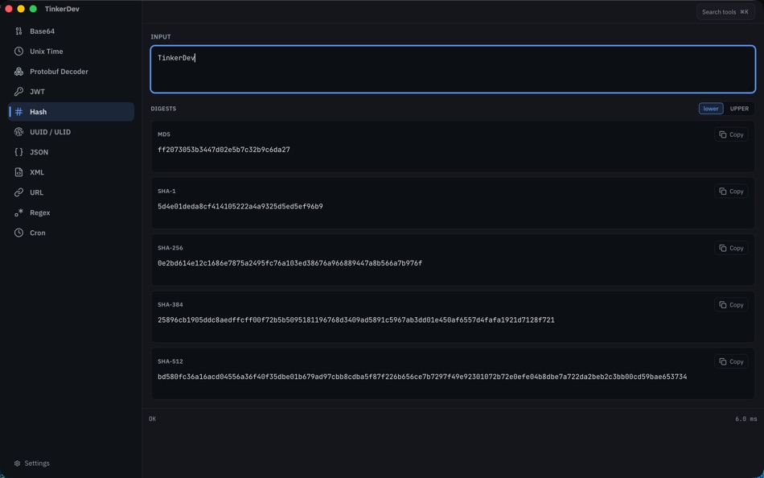Click the SHA-1 label
This screenshot has width=764, height=478.
click(x=166, y=192)
